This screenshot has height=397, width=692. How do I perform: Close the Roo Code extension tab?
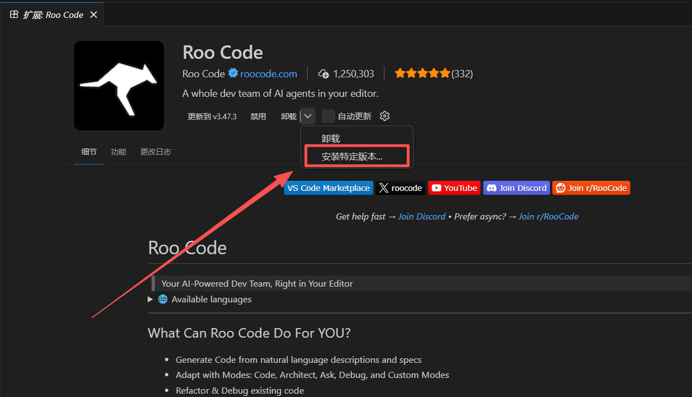coord(94,15)
